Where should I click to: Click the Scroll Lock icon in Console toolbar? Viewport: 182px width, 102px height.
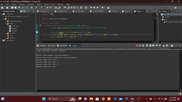click(x=150, y=46)
